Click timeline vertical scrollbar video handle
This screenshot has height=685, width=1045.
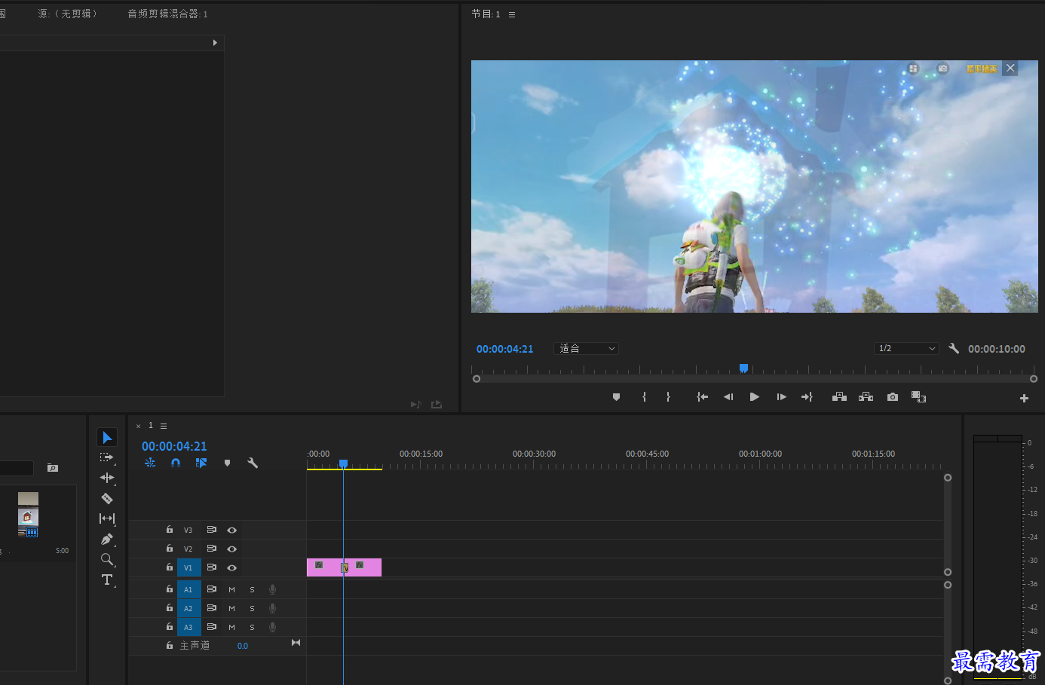948,478
